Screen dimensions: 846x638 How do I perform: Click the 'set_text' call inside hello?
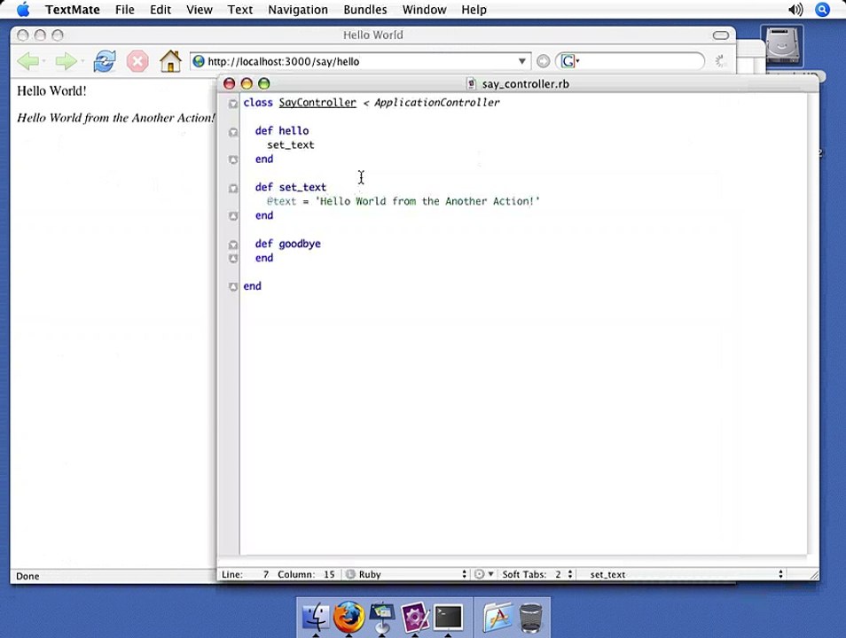pyautogui.click(x=290, y=145)
